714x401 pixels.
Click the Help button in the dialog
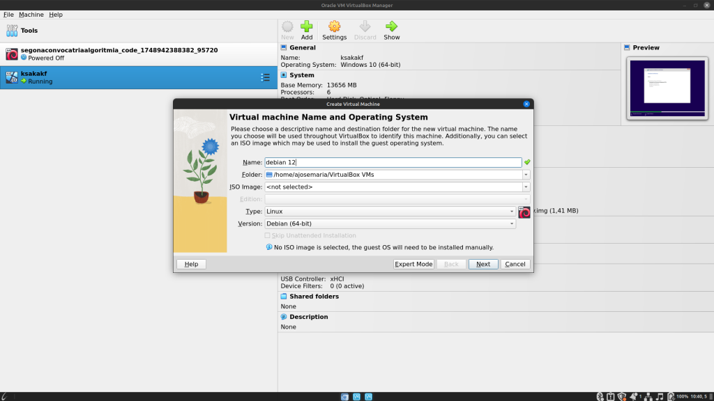(191, 264)
